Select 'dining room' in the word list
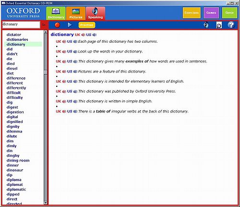This screenshot has height=207, width=240. pyautogui.click(x=18, y=160)
